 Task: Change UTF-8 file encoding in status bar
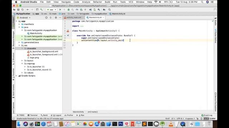pyautogui.click(x=180, y=118)
